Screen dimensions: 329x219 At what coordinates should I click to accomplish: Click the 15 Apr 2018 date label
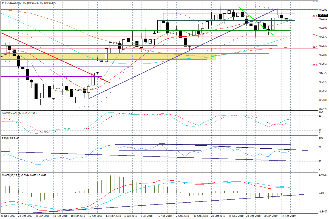95,216
